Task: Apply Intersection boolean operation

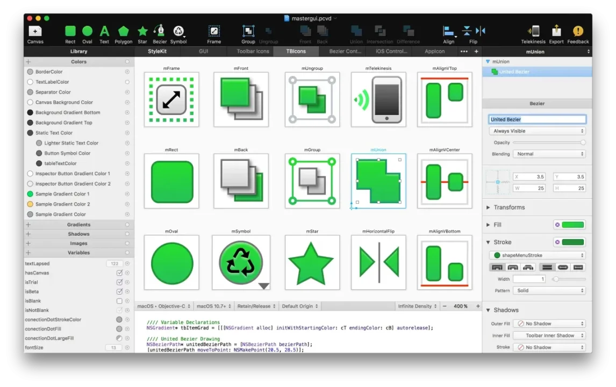Action: [379, 34]
